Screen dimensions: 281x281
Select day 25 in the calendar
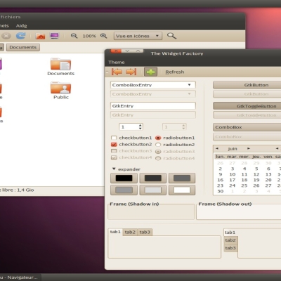(244, 185)
